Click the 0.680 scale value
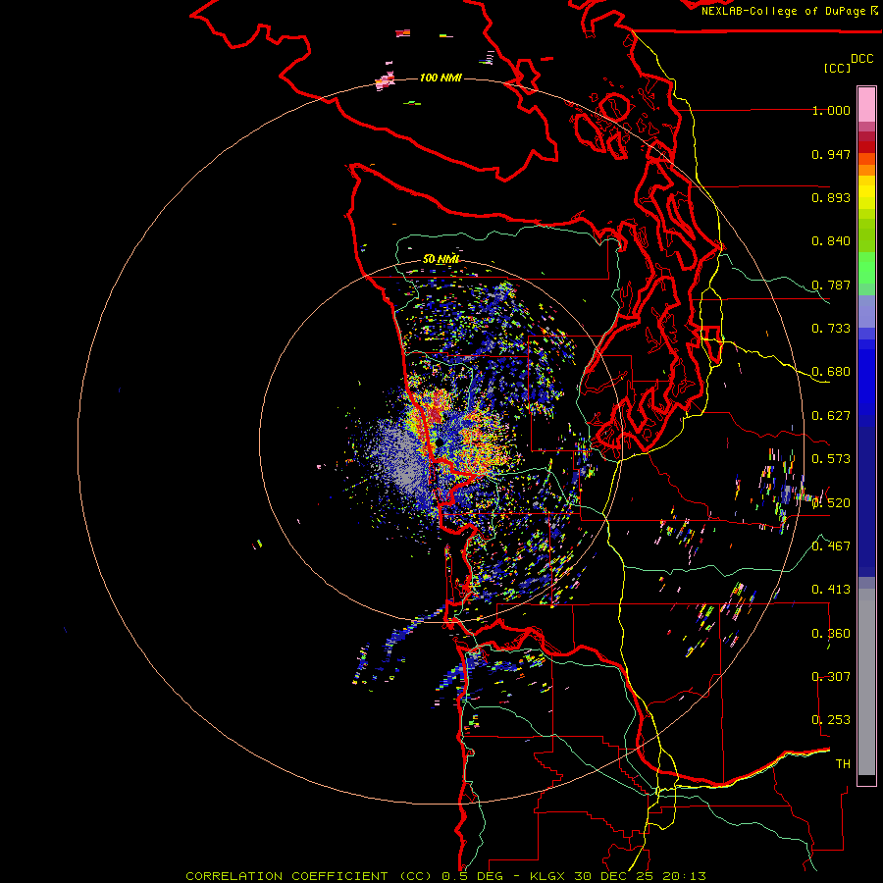Image resolution: width=883 pixels, height=883 pixels. point(831,372)
